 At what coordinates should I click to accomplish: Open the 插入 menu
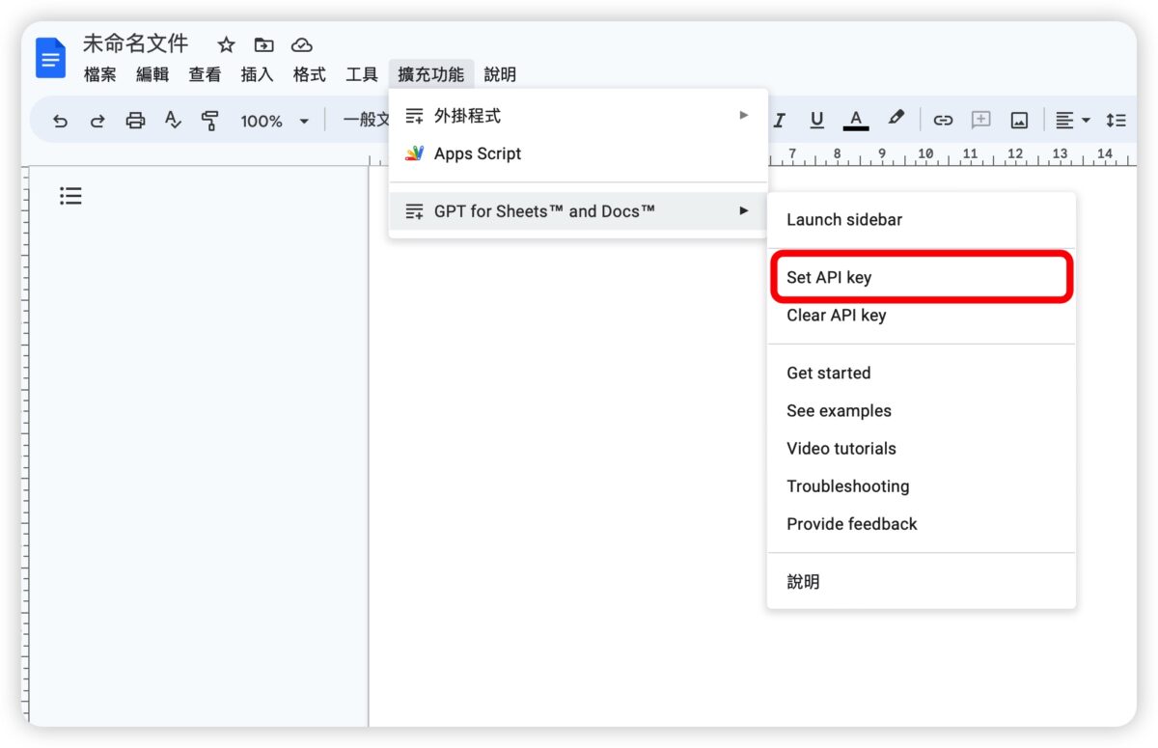click(257, 74)
